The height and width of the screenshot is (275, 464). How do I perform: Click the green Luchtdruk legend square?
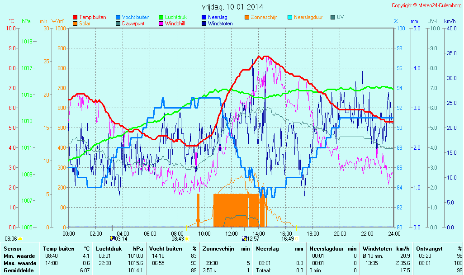click(x=161, y=17)
